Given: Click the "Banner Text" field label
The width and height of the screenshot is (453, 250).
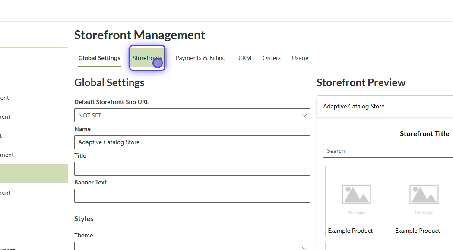Looking at the screenshot, I should point(90,182).
